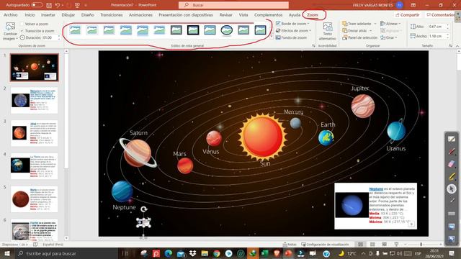This screenshot has width=461, height=259.
Task: Increase Alto with the spinner arrow
Action: [x=448, y=25]
